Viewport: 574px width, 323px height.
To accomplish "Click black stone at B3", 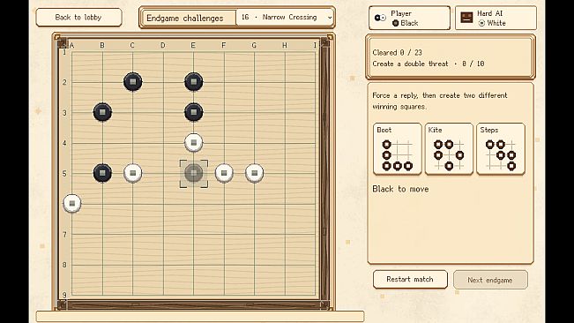I will pos(102,112).
